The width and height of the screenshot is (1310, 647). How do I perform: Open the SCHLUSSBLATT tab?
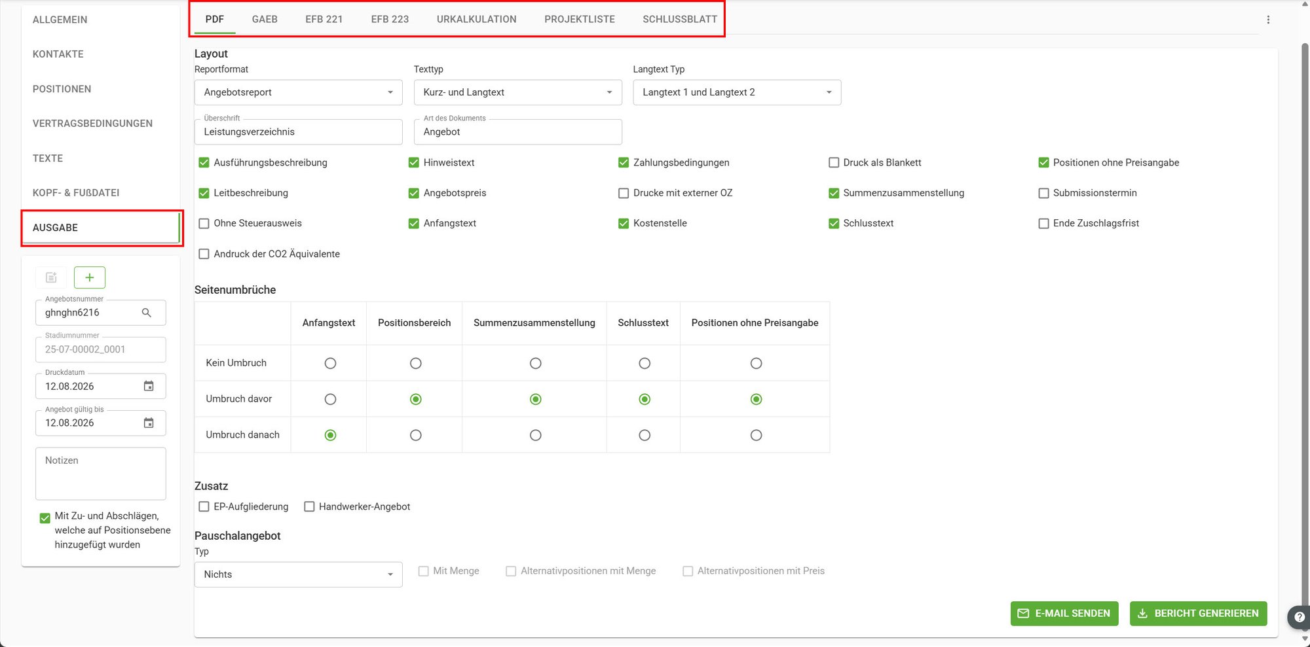point(680,20)
